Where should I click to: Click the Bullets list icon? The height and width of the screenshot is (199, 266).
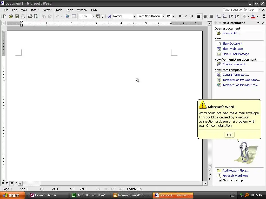(x=225, y=16)
